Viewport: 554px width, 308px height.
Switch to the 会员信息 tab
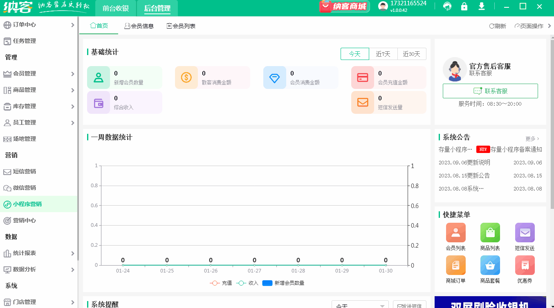coord(139,25)
